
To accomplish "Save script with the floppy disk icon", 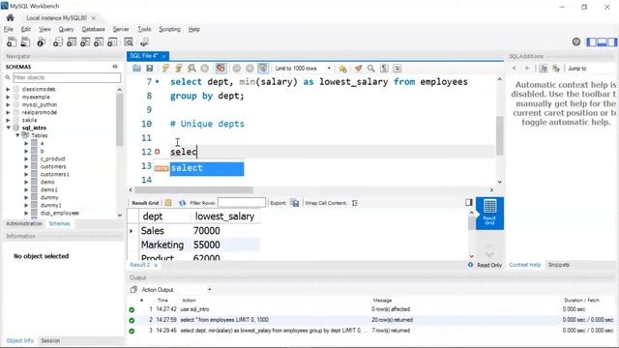I will pyautogui.click(x=149, y=69).
